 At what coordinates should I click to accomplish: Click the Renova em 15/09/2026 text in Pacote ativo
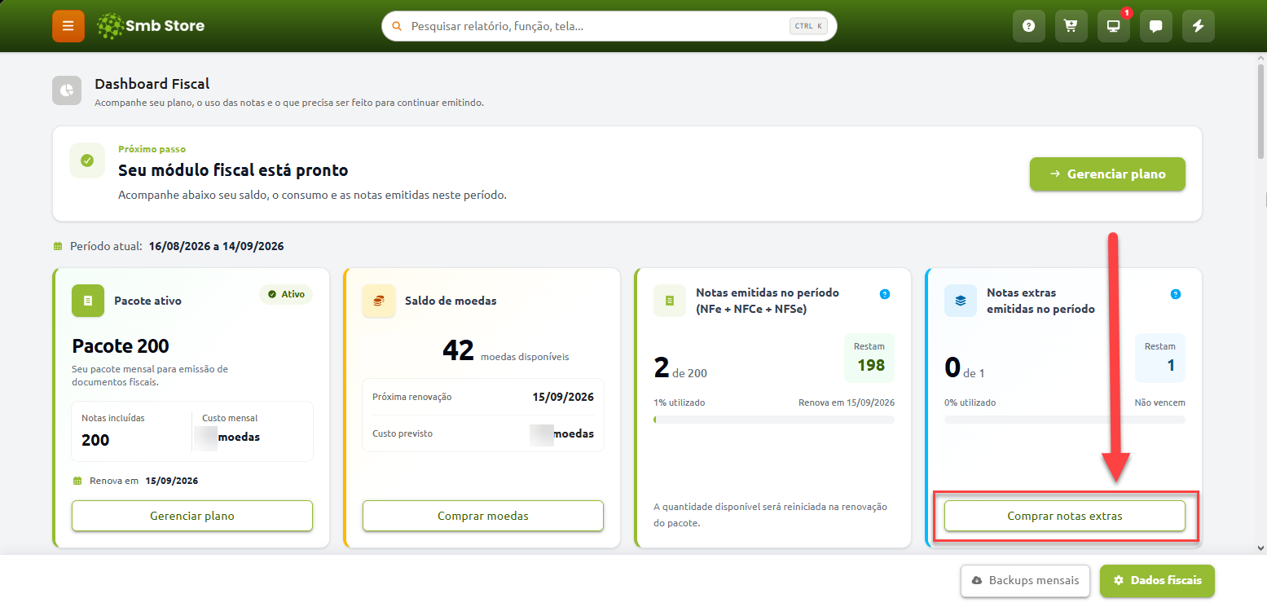[x=143, y=481]
